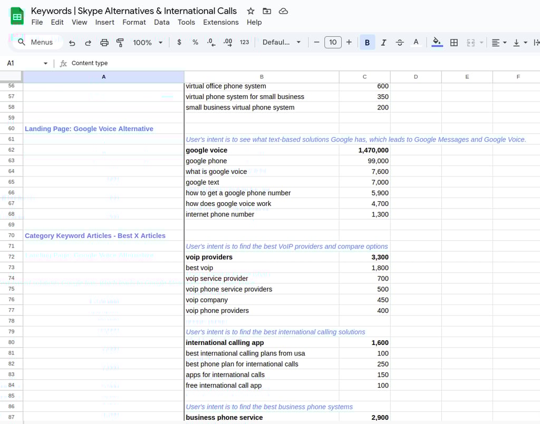Open vertical align dropdown
This screenshot has height=424, width=540.
coord(520,43)
